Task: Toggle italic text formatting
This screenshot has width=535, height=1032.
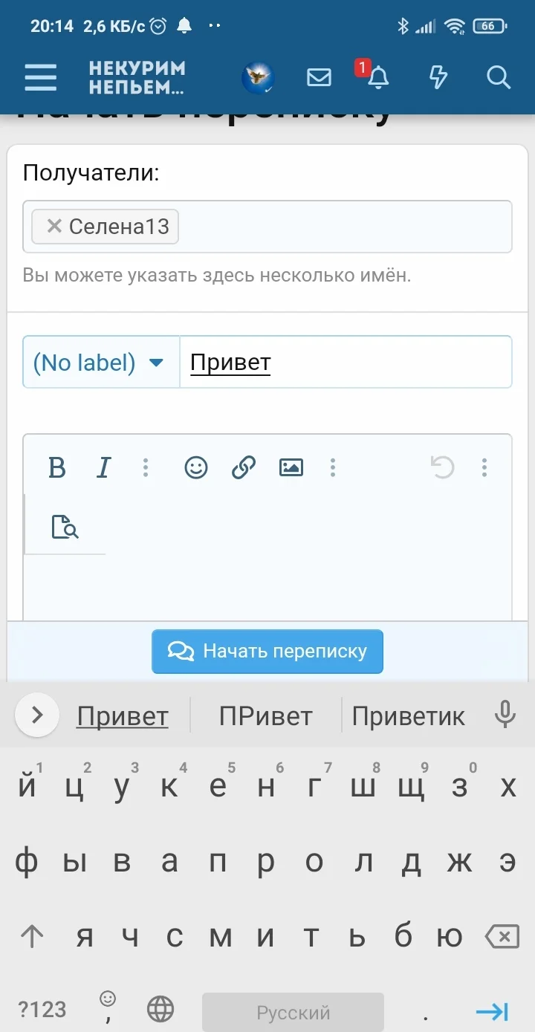Action: click(104, 467)
